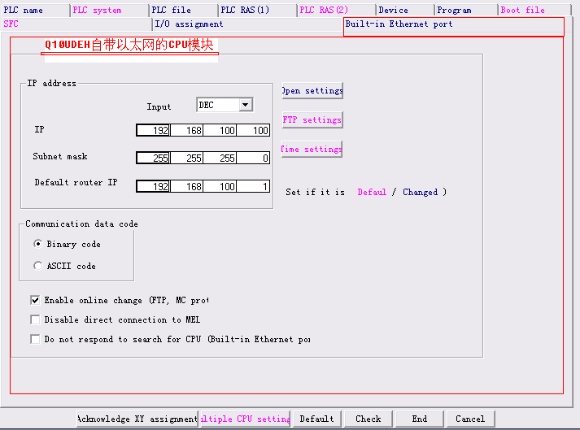
Task: Click the Acknowledge XY assignment button
Action: coord(137,419)
